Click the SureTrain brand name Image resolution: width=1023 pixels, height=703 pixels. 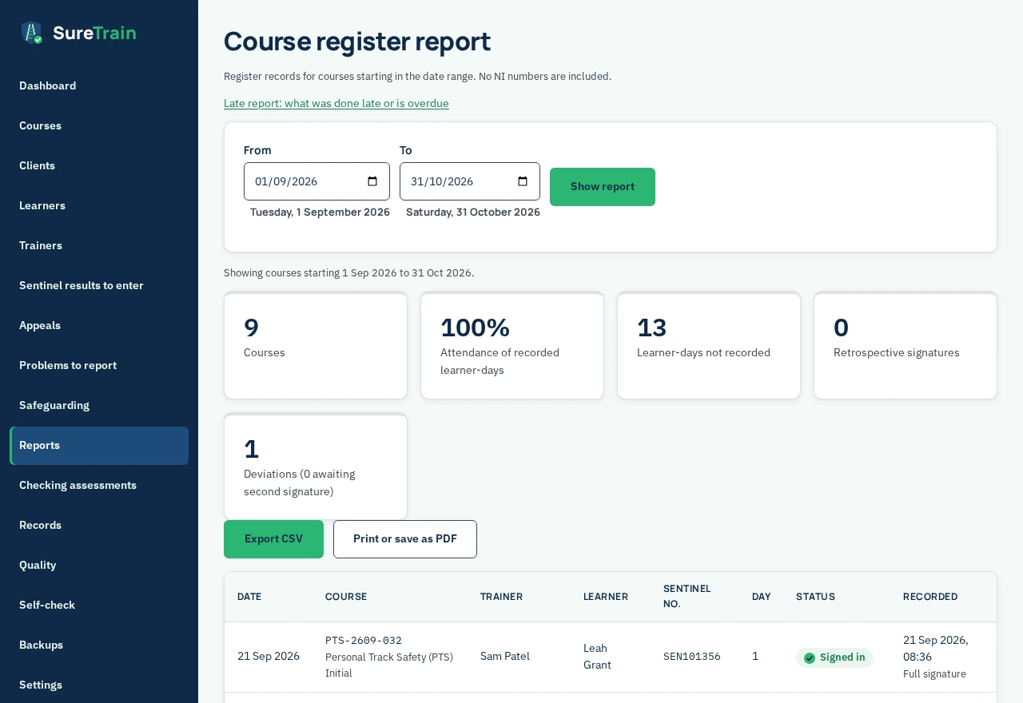click(x=94, y=33)
